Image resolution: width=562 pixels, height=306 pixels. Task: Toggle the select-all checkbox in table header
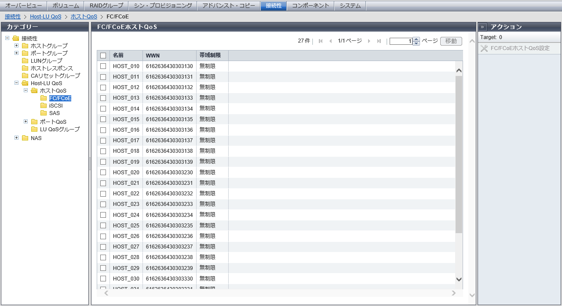pos(103,56)
